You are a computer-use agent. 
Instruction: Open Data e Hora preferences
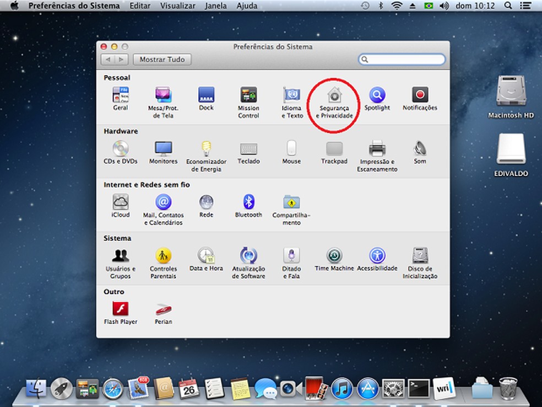coord(206,259)
